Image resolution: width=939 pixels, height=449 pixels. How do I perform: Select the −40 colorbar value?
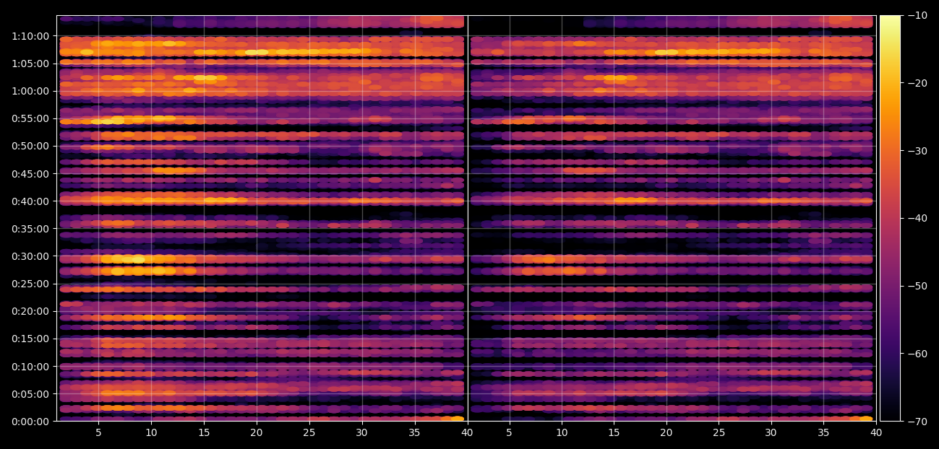tap(918, 218)
